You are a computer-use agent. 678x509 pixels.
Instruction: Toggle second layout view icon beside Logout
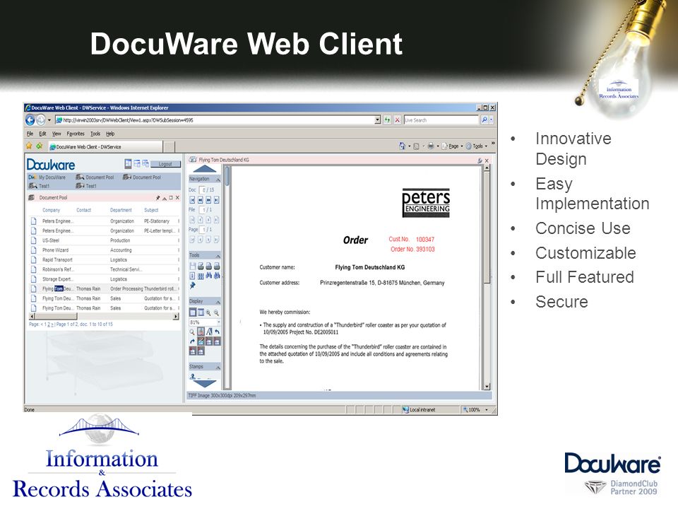(x=136, y=163)
